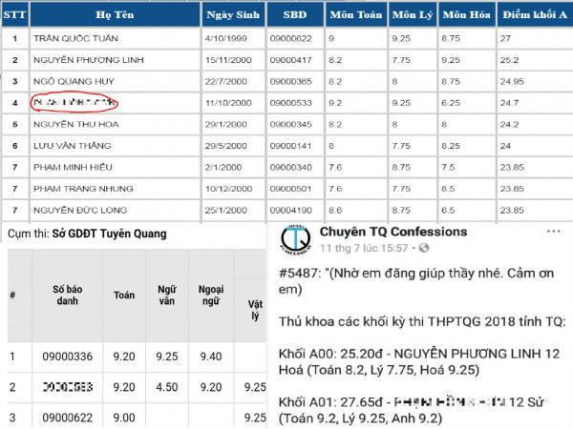The image size is (573, 429).
Task: Click the red-circled name in row 4
Action: tap(74, 102)
